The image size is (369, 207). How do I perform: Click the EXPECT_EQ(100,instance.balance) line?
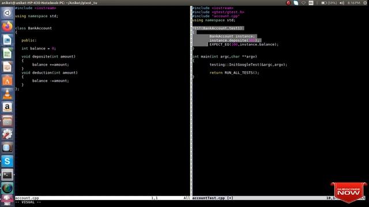coord(244,44)
